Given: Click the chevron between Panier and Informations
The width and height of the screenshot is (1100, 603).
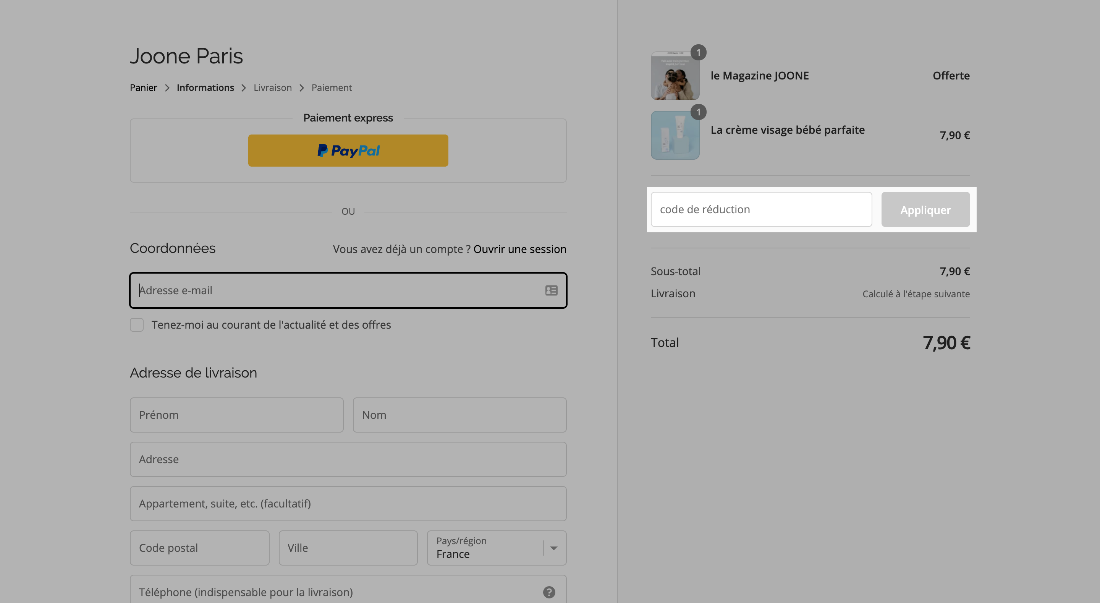Looking at the screenshot, I should point(167,88).
